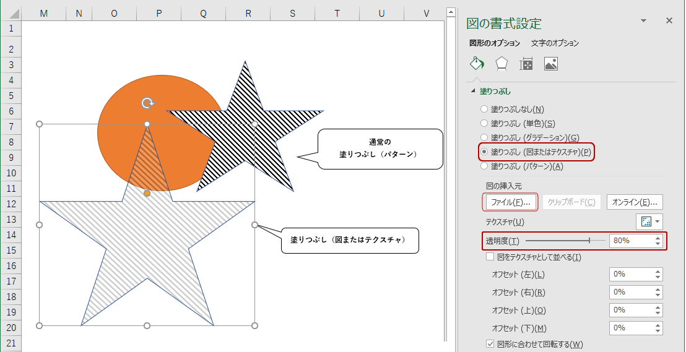Close the 図の書式設定 pane
The height and width of the screenshot is (352, 686).
tap(669, 20)
